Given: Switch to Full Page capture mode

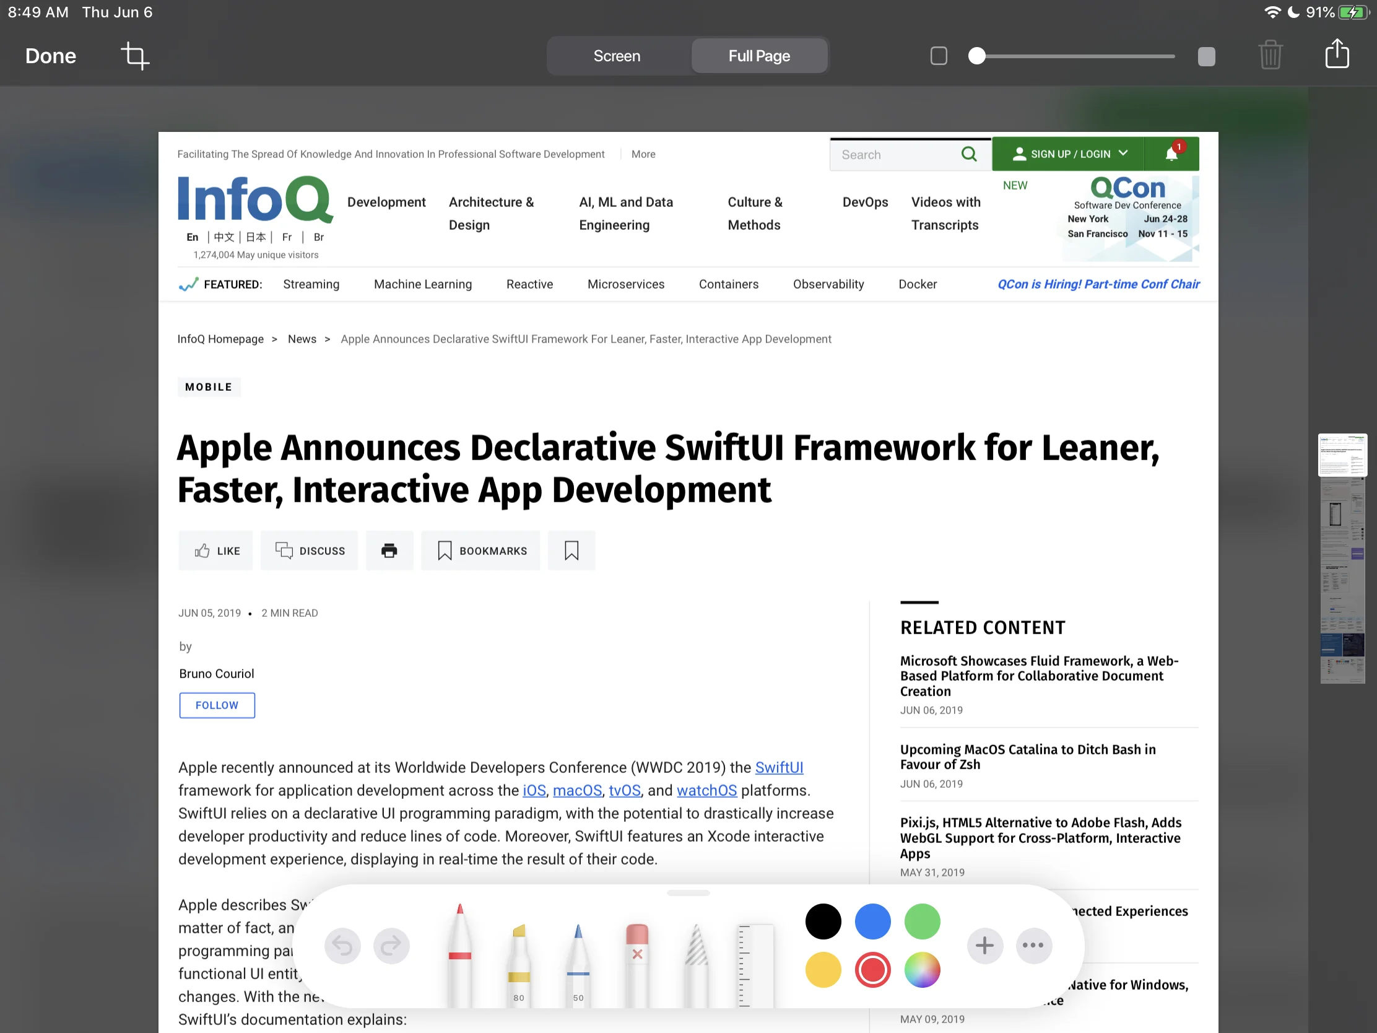Looking at the screenshot, I should pos(759,56).
